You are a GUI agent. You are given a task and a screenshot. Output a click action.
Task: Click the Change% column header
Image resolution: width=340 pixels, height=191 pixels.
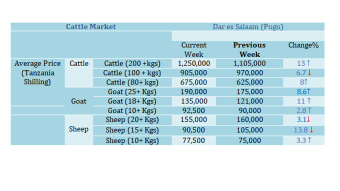(x=304, y=45)
